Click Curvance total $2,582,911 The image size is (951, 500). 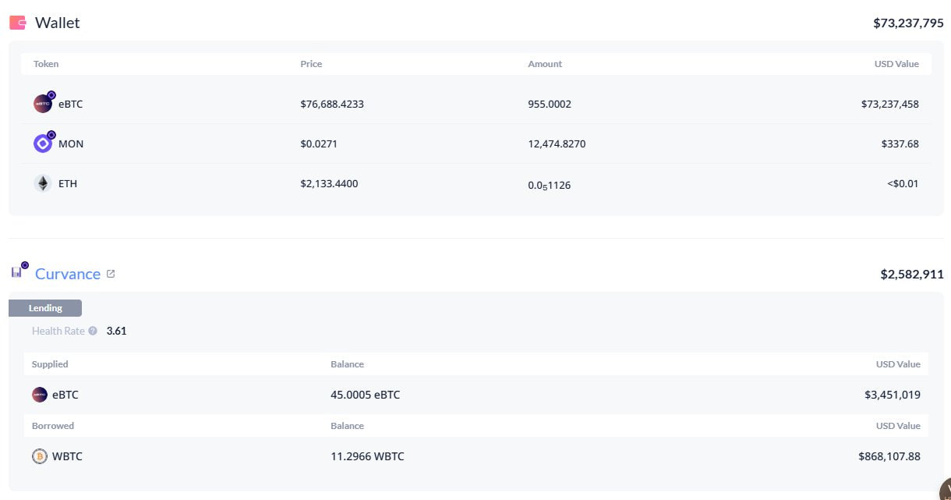point(912,275)
